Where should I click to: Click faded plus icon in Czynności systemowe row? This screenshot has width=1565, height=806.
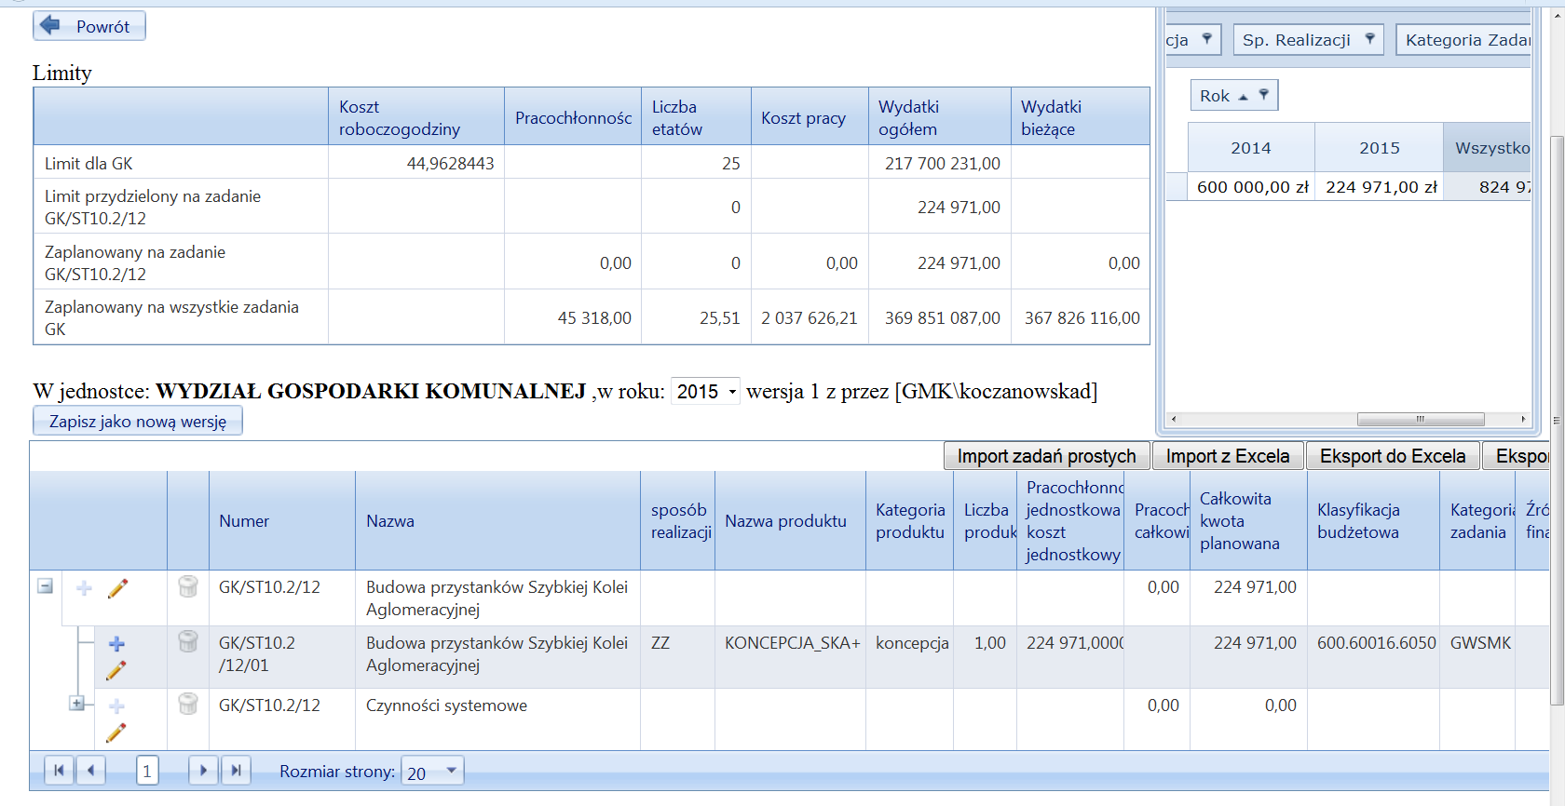[116, 706]
